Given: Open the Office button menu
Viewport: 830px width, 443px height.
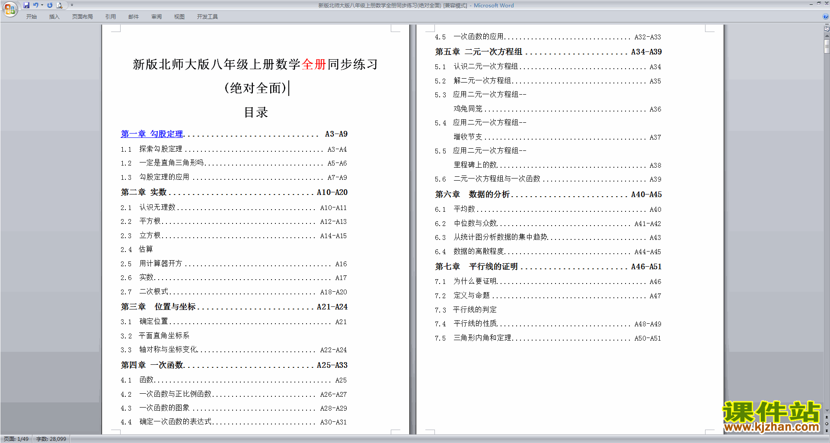Looking at the screenshot, I should click(x=10, y=9).
